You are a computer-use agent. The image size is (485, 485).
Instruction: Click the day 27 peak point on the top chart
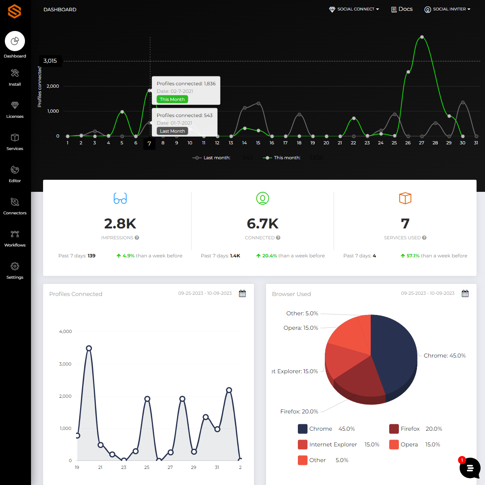(422, 37)
